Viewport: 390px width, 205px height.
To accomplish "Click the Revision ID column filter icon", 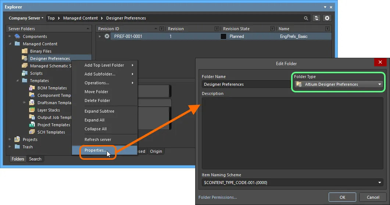I will 162,29.
